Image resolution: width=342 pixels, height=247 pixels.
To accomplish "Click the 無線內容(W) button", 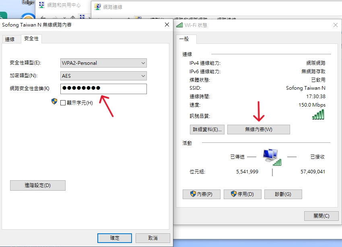I will coord(259,130).
